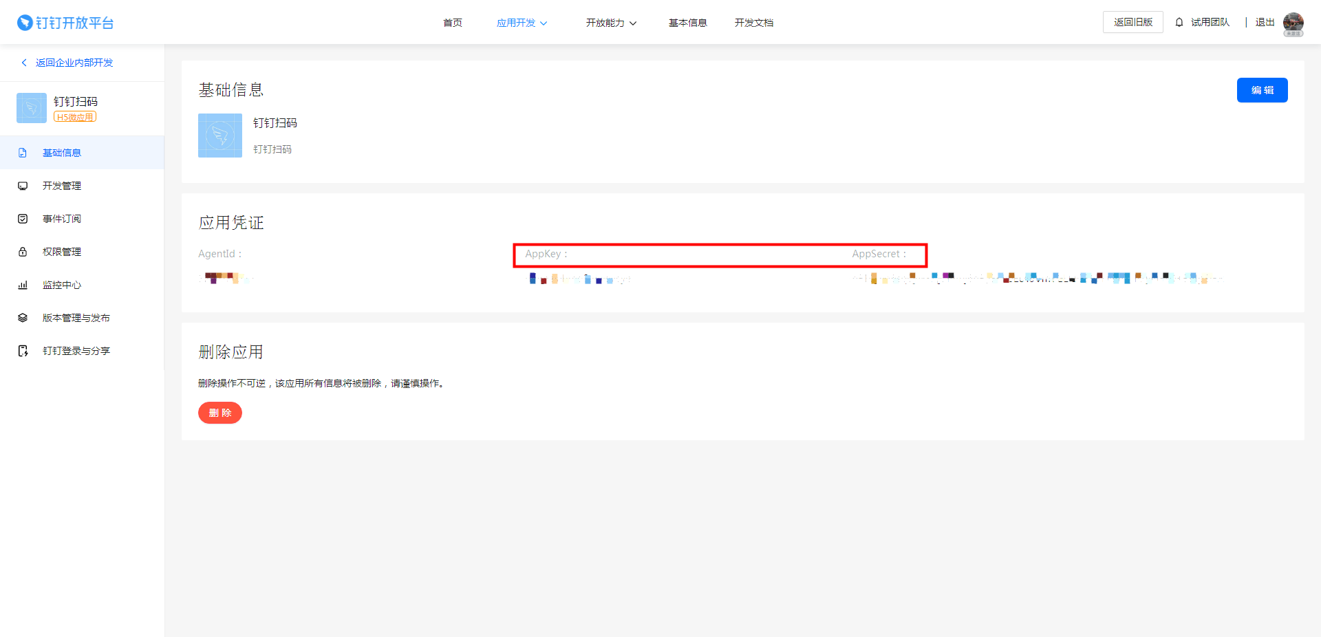This screenshot has width=1321, height=637.
Task: Click the AgentId label
Action: pos(220,254)
